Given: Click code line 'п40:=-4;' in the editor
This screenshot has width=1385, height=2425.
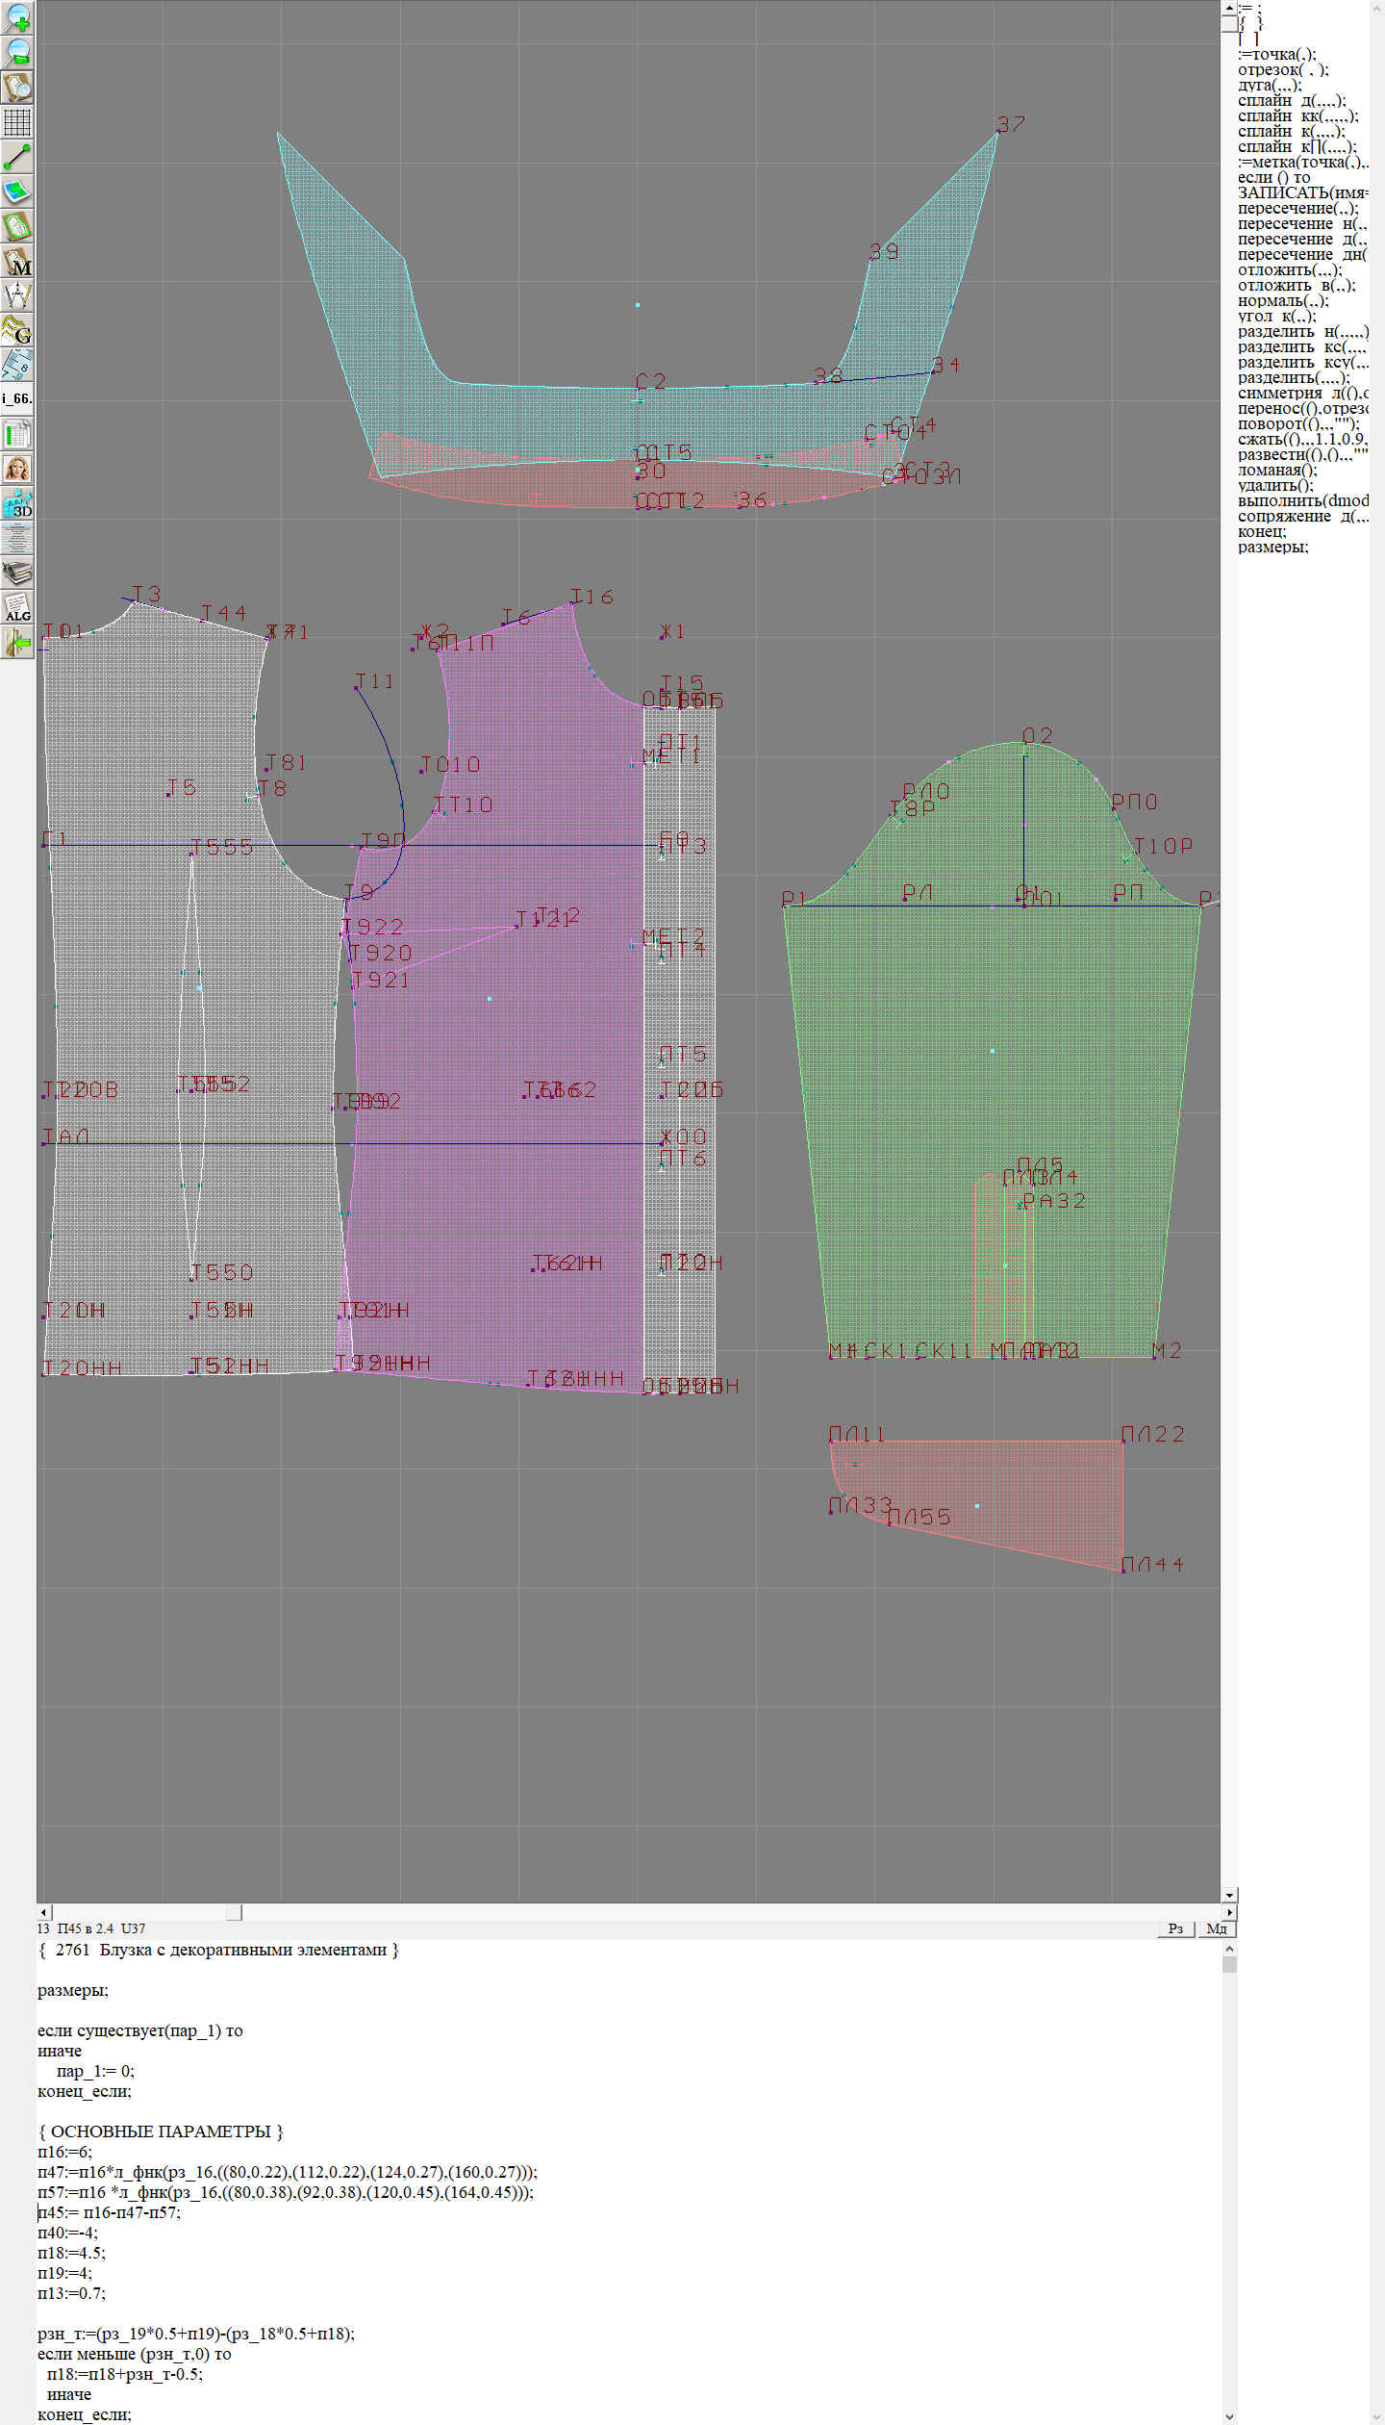Looking at the screenshot, I should pos(67,2233).
